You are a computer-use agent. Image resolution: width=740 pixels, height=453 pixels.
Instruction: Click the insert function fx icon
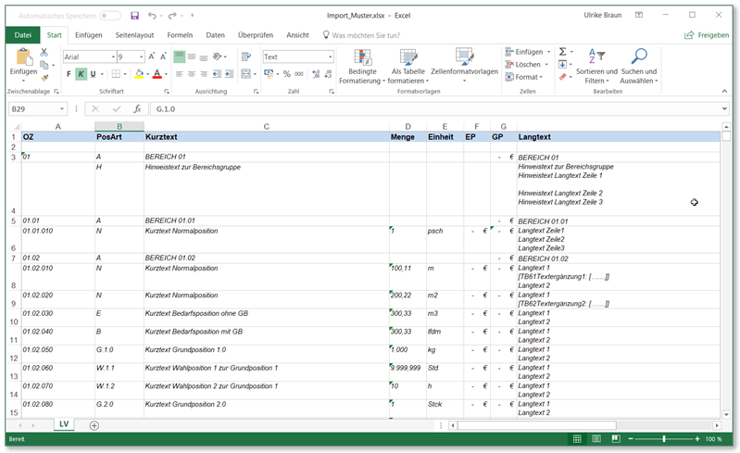point(137,108)
